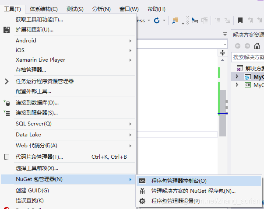This screenshot has width=264, height=209.
Task: Open the refresh button dropdown arrow
Action: click(x=164, y=21)
